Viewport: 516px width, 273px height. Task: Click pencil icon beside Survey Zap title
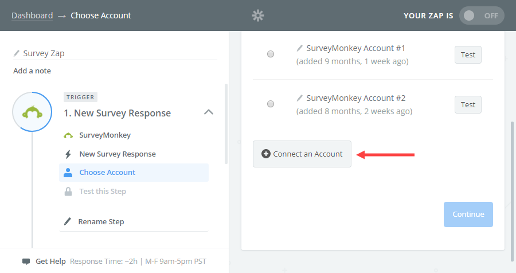(17, 53)
